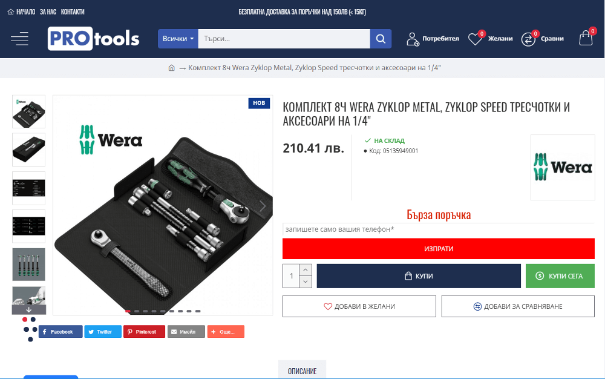This screenshot has width=605, height=379.
Task: Select the first carousel indicator dot
Action: (x=128, y=311)
